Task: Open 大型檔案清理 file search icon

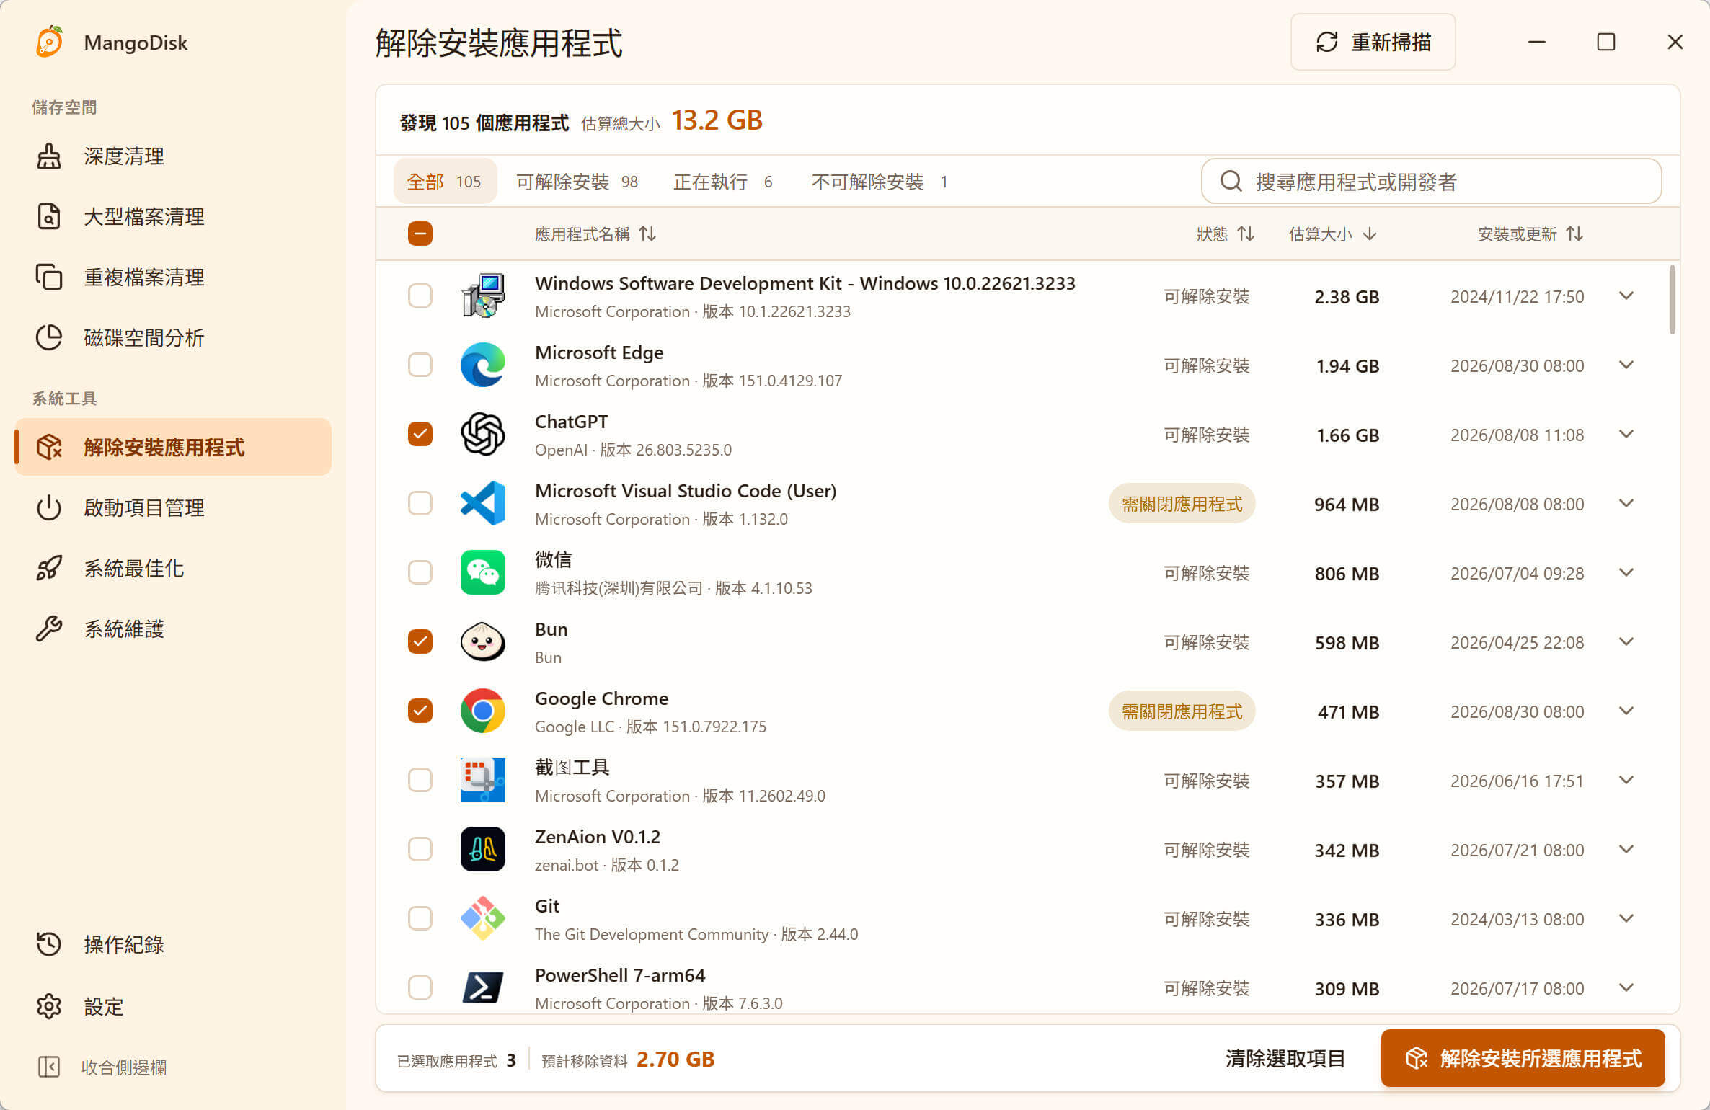Action: tap(49, 217)
